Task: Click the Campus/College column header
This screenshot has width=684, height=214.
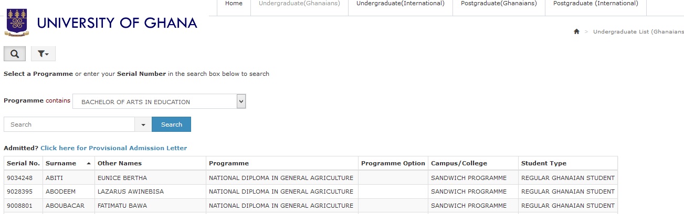Action: click(459, 163)
